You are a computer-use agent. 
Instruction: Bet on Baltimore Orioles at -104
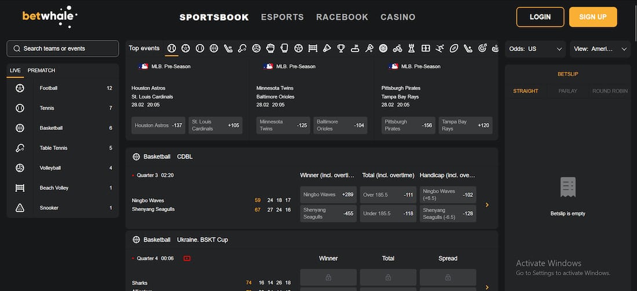(341, 125)
